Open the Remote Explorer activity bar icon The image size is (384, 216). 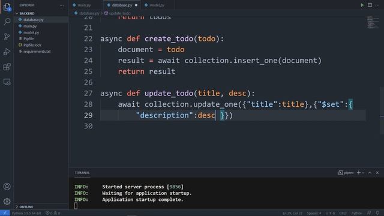pyautogui.click(x=7, y=82)
